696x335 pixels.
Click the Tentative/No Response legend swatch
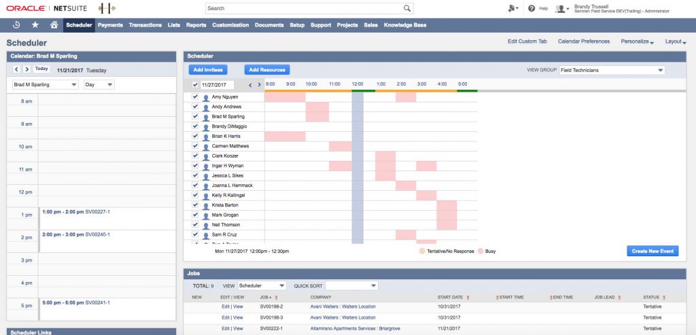[421, 251]
